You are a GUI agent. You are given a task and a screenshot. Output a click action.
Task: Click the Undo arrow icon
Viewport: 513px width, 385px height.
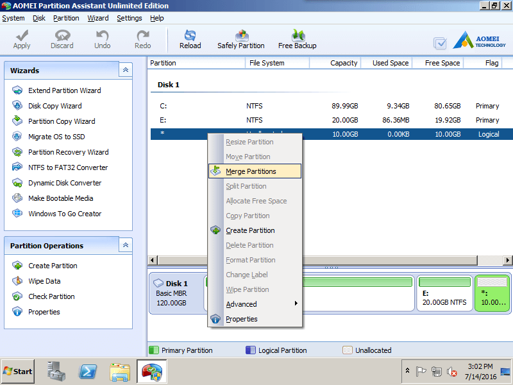pyautogui.click(x=103, y=35)
